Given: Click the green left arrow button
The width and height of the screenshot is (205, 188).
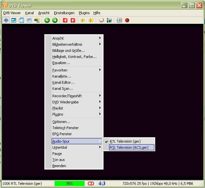Looking at the screenshot, I should click(x=47, y=20).
